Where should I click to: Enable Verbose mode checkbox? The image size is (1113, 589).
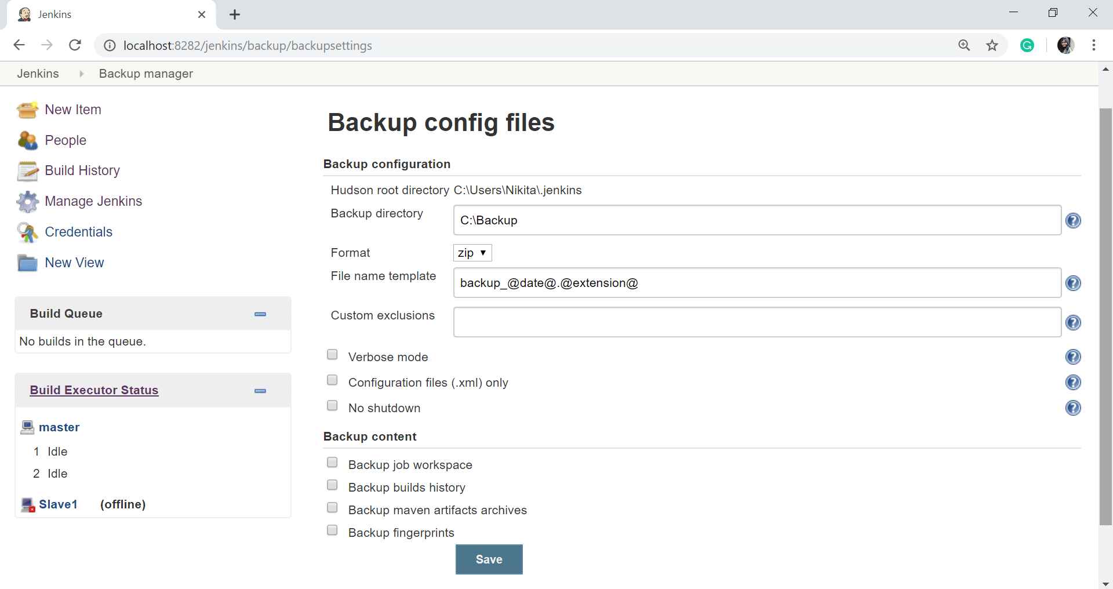[x=332, y=354]
